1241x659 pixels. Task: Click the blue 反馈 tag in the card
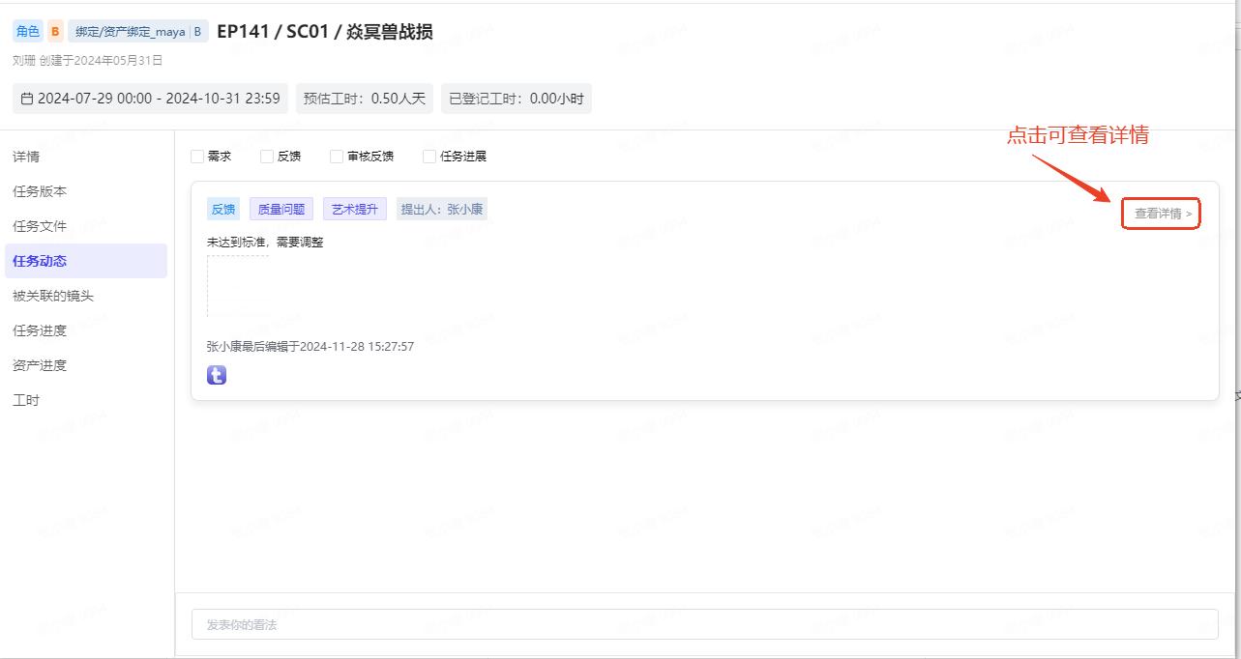click(x=223, y=209)
